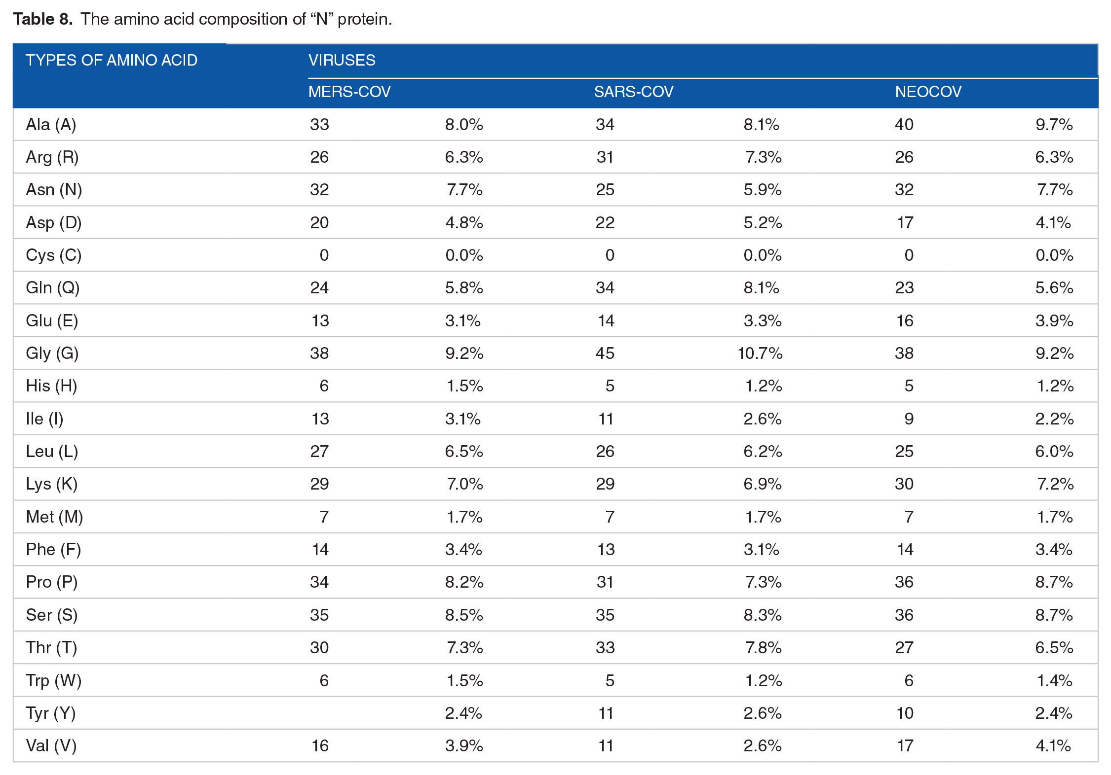Select the TYPES OF AMINO ACID header
The width and height of the screenshot is (1111, 775).
(x=112, y=60)
